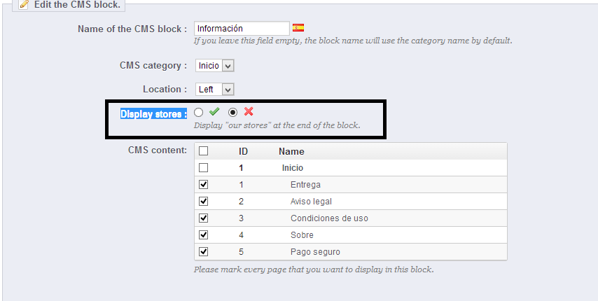The width and height of the screenshot is (598, 301).
Task: Expand the Location dropdown
Action: click(214, 90)
